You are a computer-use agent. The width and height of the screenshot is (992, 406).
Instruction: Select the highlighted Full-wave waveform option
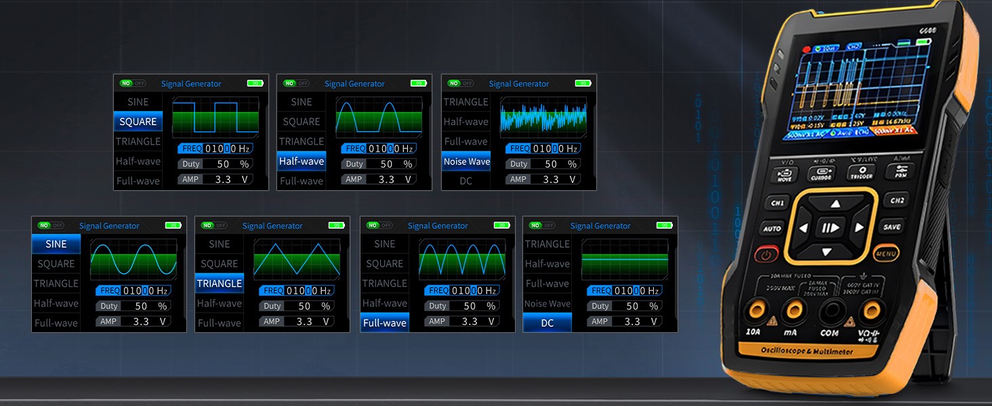[384, 323]
